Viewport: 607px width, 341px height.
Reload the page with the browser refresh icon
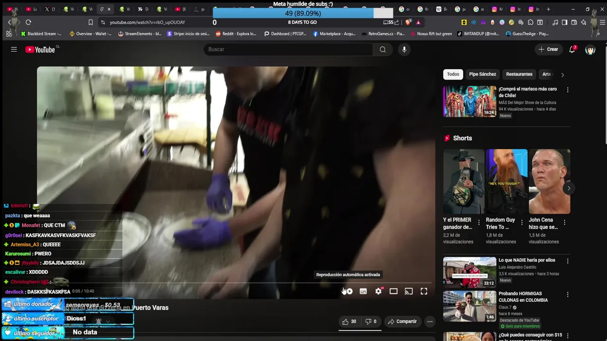pos(28,22)
